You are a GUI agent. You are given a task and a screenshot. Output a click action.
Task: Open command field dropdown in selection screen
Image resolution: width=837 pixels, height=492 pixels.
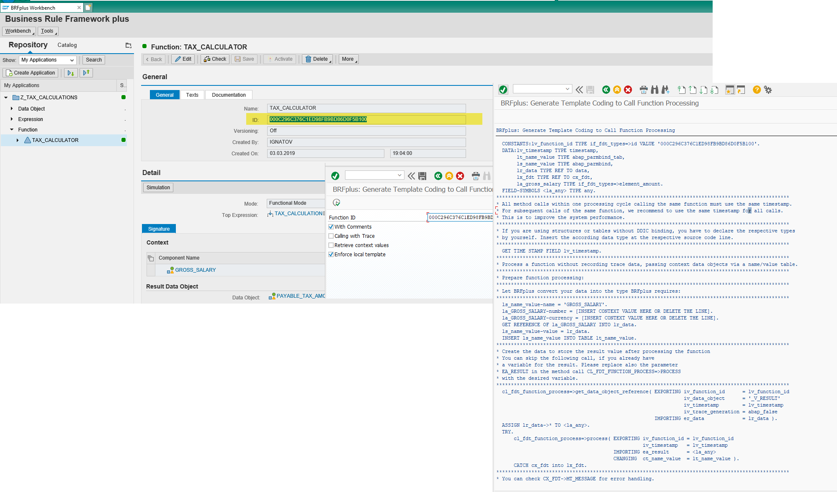pos(399,175)
